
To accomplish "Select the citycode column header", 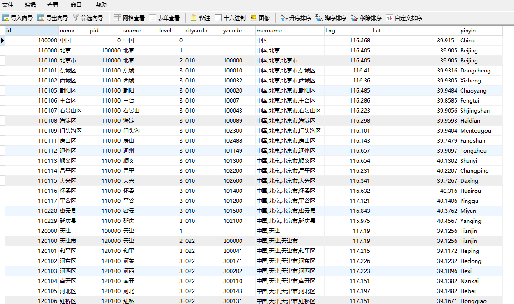I will click(x=203, y=31).
